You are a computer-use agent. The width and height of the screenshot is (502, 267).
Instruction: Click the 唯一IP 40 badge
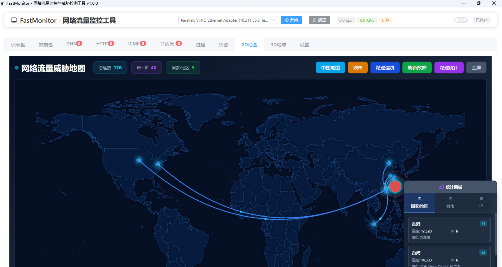tap(147, 68)
